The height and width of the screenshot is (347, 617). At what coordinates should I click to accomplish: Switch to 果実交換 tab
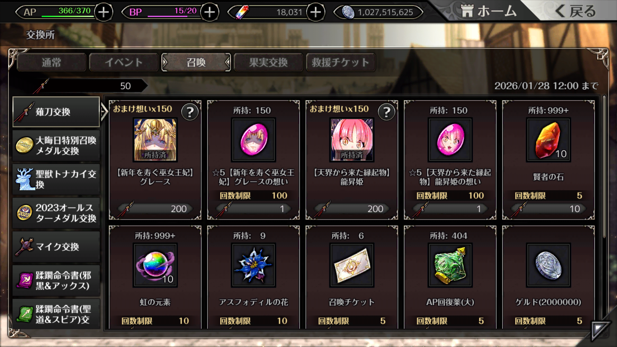coord(268,62)
